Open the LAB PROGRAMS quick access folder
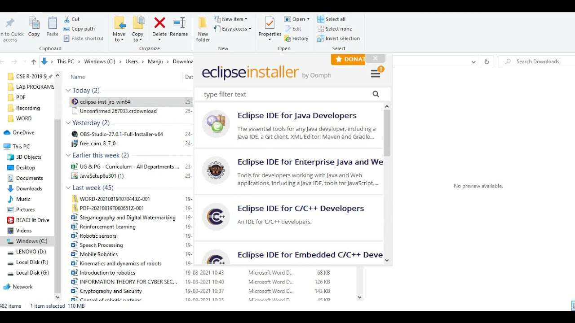The height and width of the screenshot is (323, 575). (35, 87)
